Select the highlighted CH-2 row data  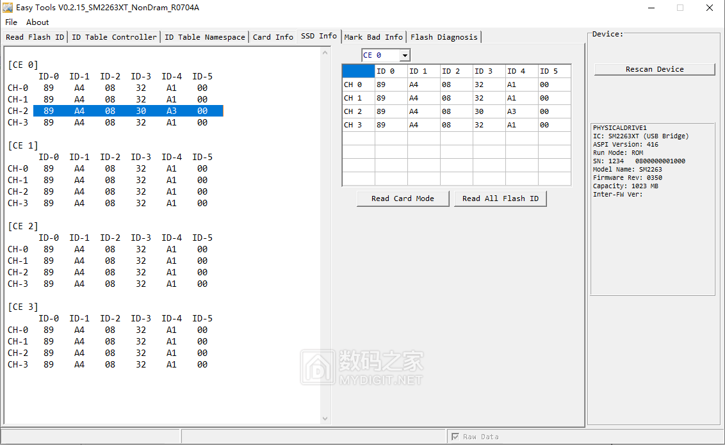point(126,110)
